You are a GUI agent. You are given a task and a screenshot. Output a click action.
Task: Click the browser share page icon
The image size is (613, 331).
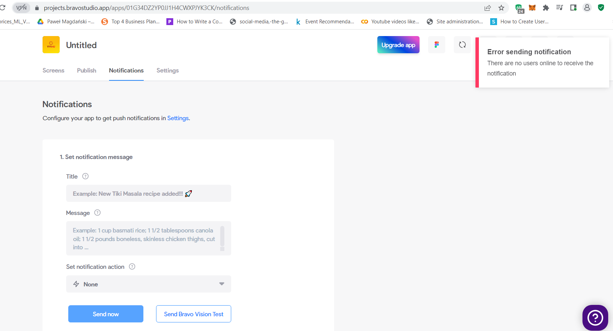coord(487,8)
